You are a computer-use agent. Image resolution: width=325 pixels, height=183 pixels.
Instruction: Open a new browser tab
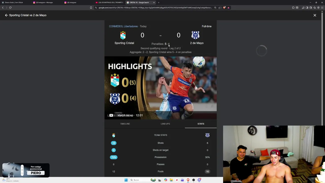point(159,3)
